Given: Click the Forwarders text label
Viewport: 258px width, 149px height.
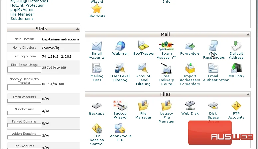Looking at the screenshot, I should click(190, 54).
